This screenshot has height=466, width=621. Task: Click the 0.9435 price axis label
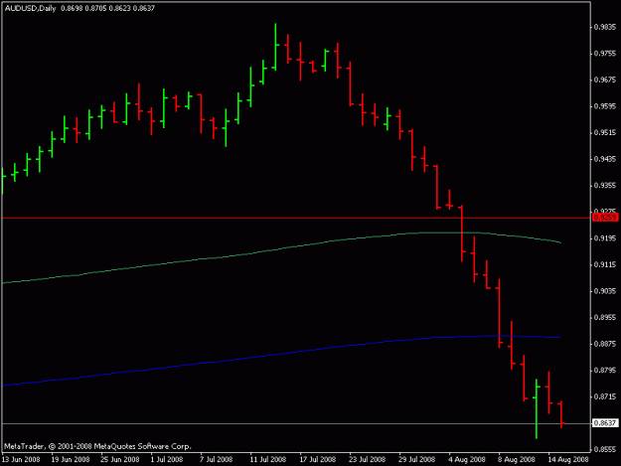tap(605, 159)
